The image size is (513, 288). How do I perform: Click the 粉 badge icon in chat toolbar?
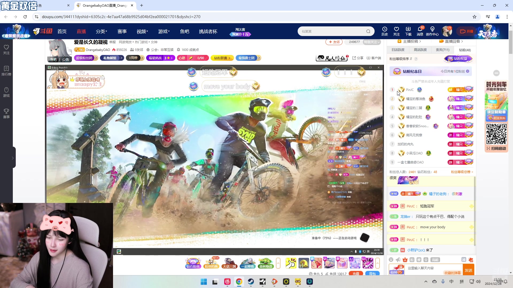412,260
